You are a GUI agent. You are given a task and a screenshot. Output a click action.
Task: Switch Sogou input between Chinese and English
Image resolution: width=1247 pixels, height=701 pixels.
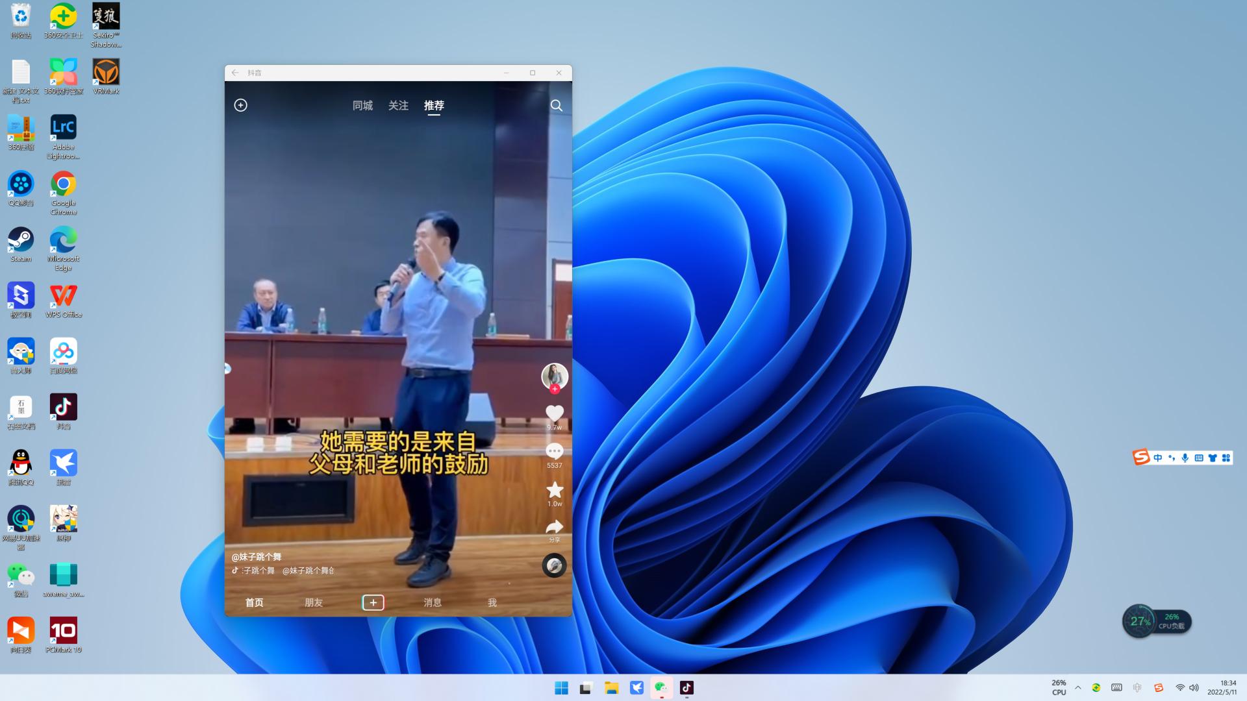pyautogui.click(x=1158, y=458)
